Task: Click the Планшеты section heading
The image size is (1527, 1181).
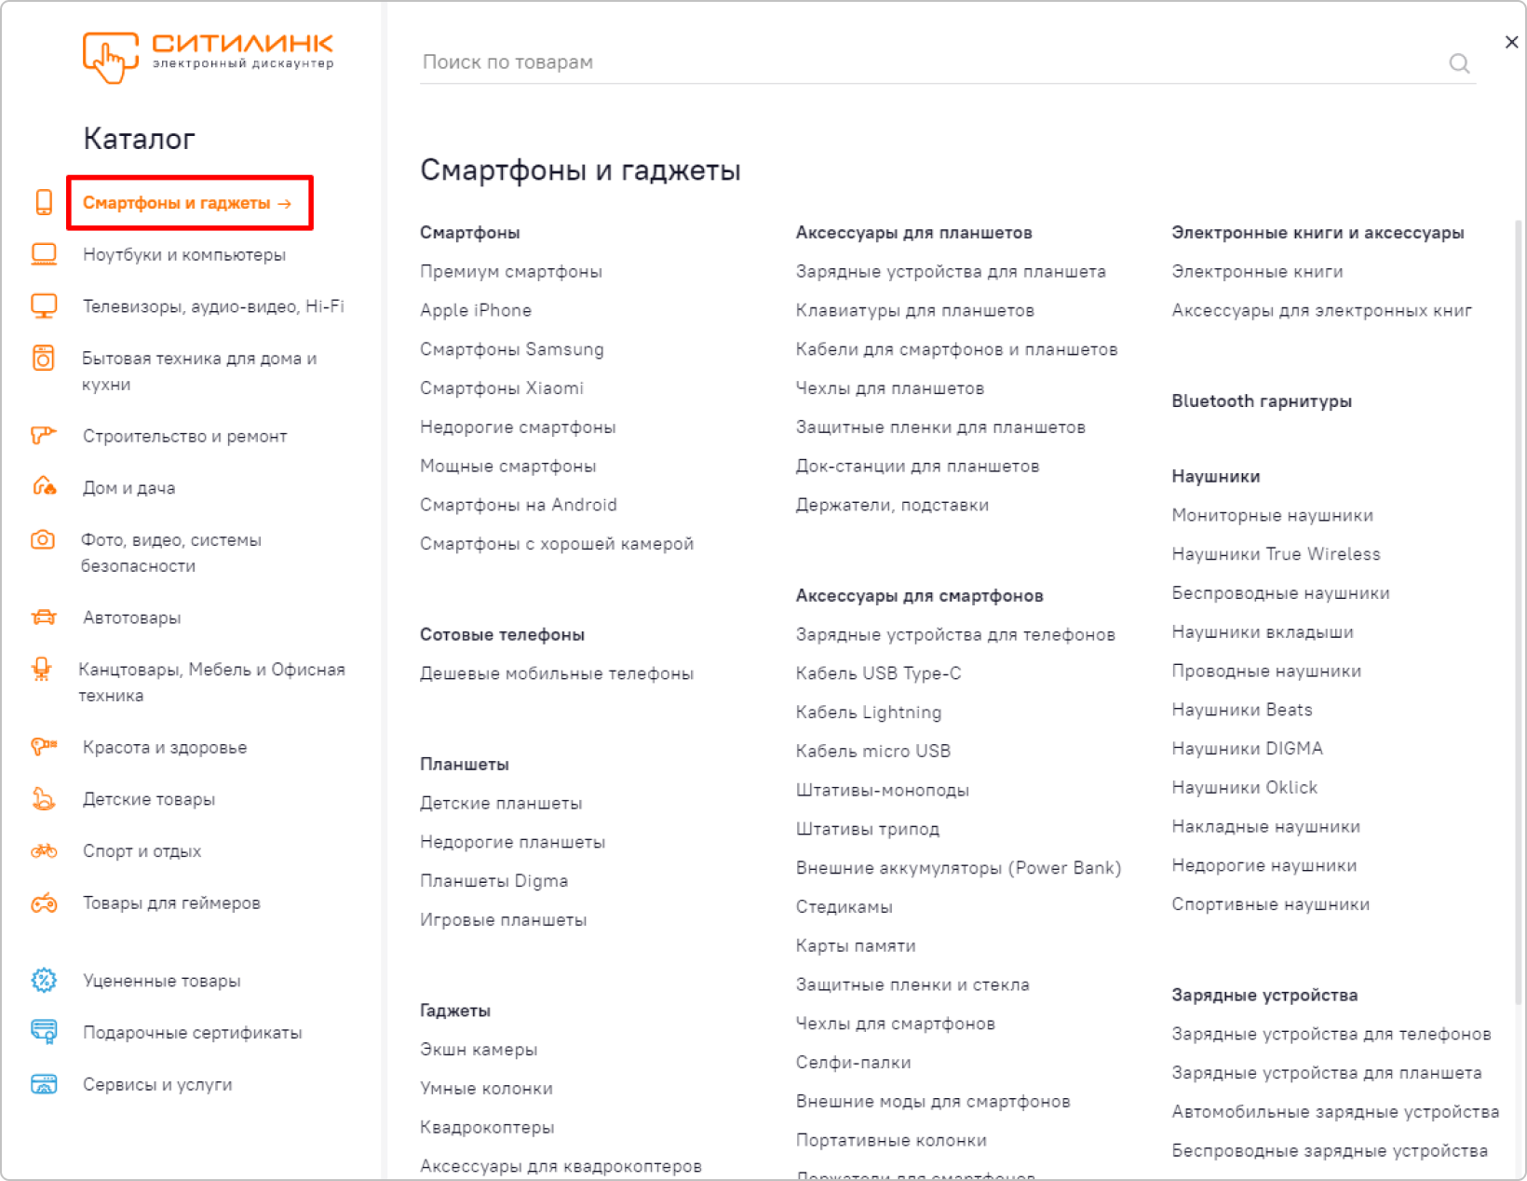Action: coord(465,764)
